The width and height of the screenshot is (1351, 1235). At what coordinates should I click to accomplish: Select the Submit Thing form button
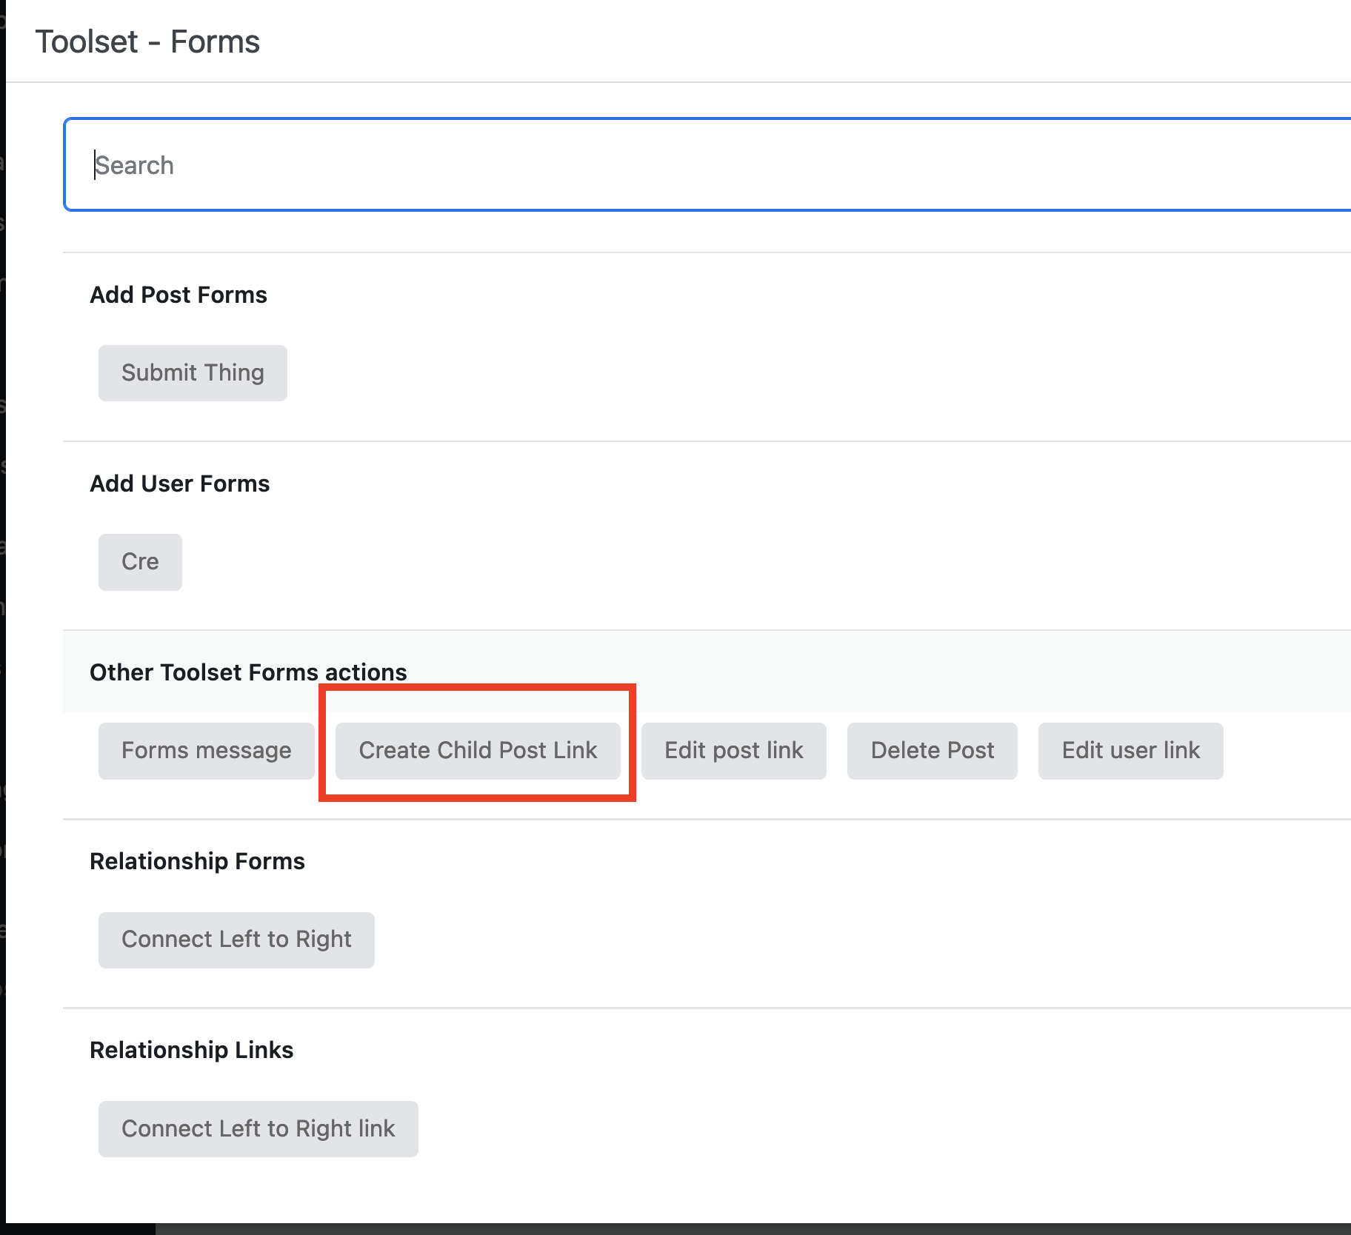pyautogui.click(x=193, y=373)
